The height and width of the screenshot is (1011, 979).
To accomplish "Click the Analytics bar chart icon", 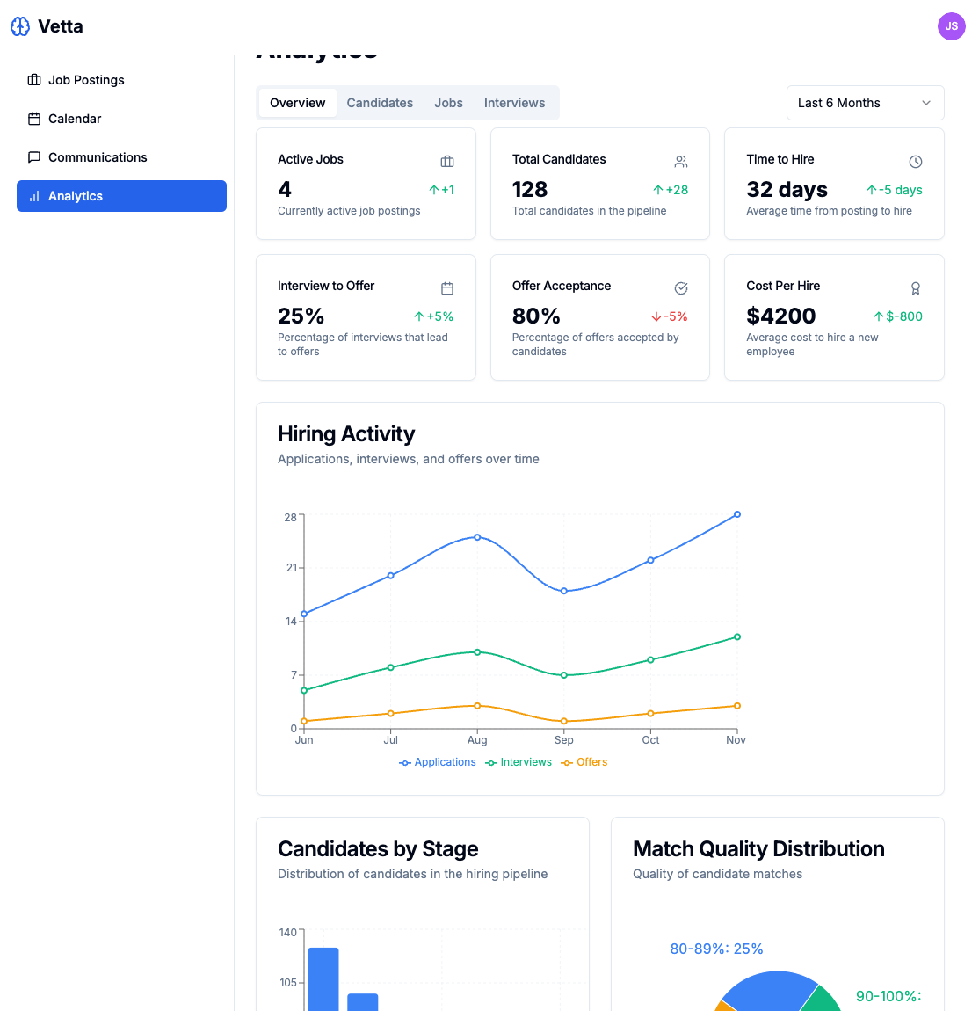I will coord(33,196).
